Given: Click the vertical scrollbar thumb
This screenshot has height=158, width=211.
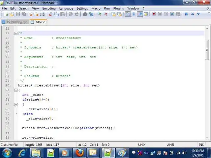Looking at the screenshot, I should 207,50.
